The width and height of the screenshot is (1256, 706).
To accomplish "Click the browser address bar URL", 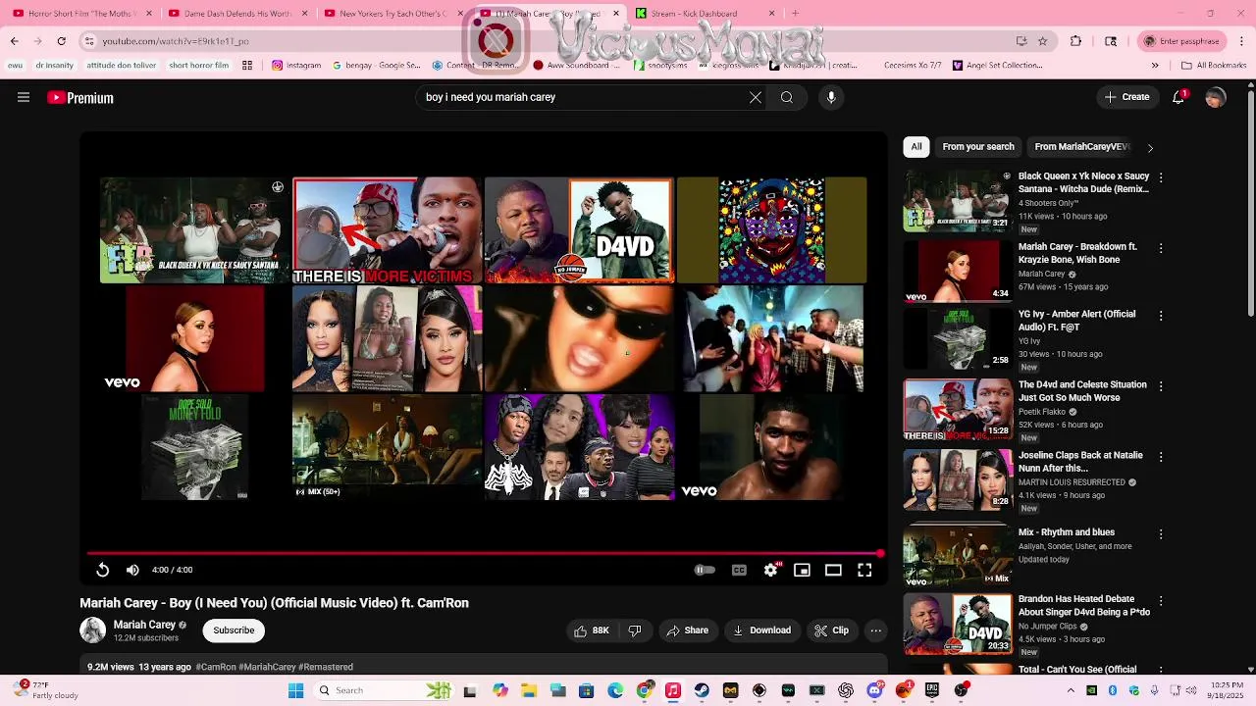I will [176, 41].
